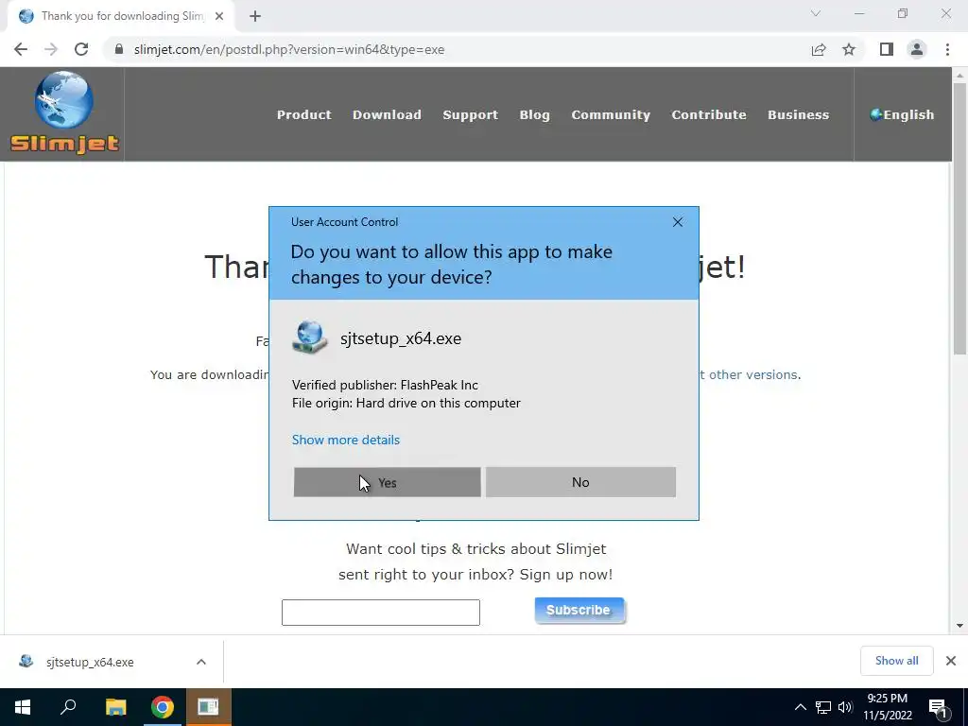Share this page icon in address bar

819,49
